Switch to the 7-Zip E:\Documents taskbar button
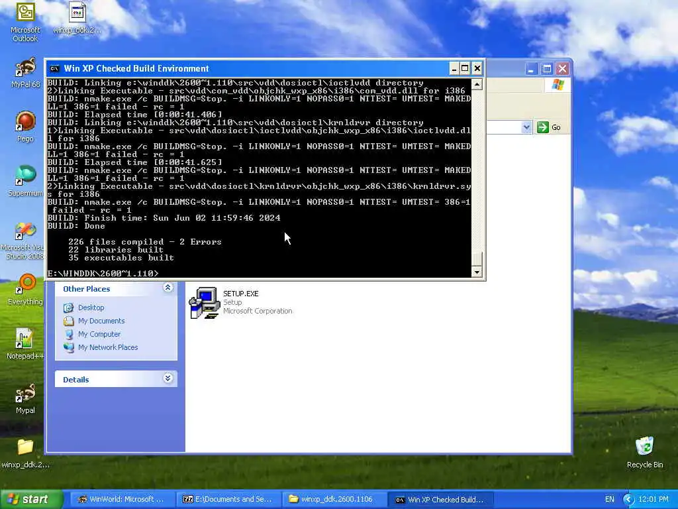 click(x=228, y=500)
